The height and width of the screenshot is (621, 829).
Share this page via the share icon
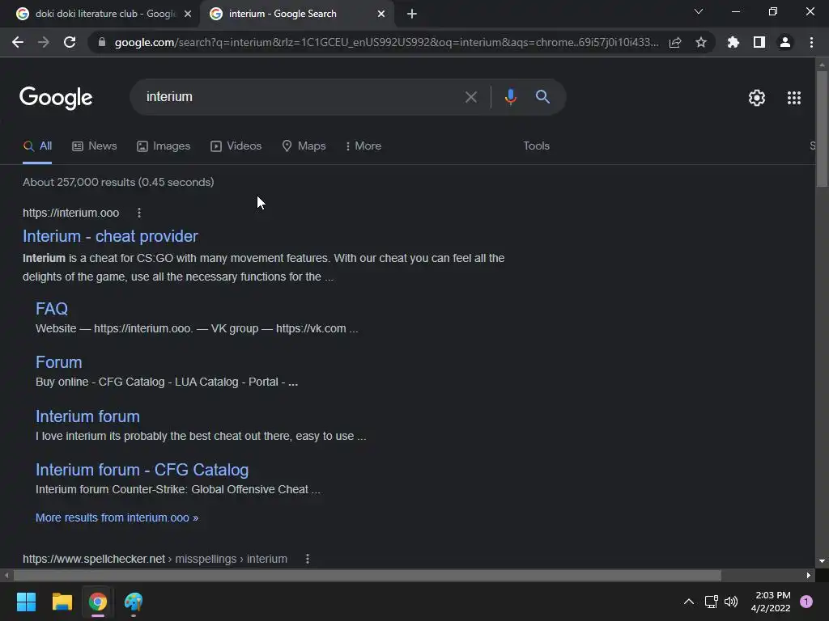(x=675, y=42)
